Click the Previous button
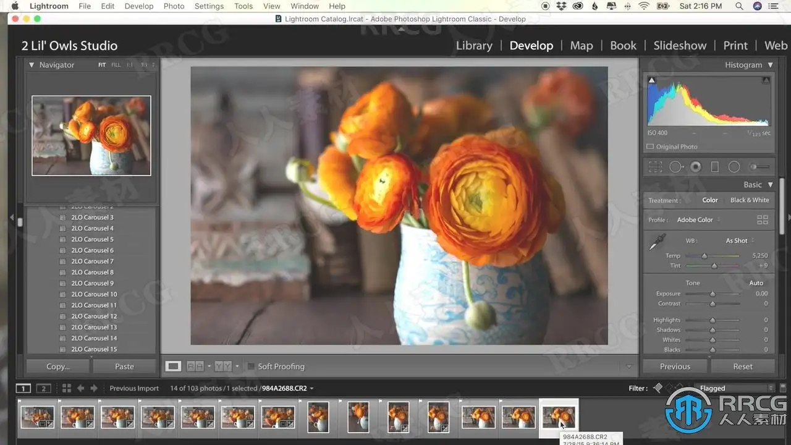 point(675,367)
